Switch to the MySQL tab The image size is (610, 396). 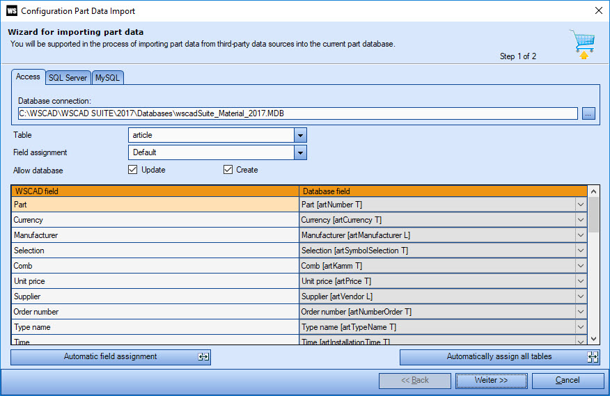click(x=108, y=78)
